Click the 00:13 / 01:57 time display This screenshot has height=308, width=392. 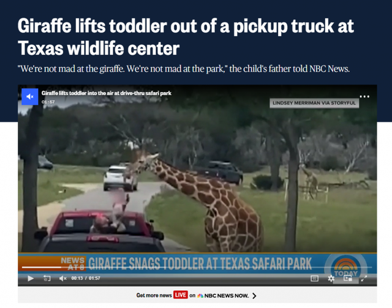(86, 278)
